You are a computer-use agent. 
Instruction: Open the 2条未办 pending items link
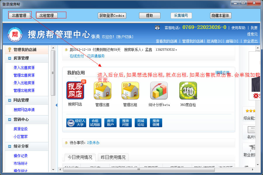pyautogui.click(x=93, y=143)
